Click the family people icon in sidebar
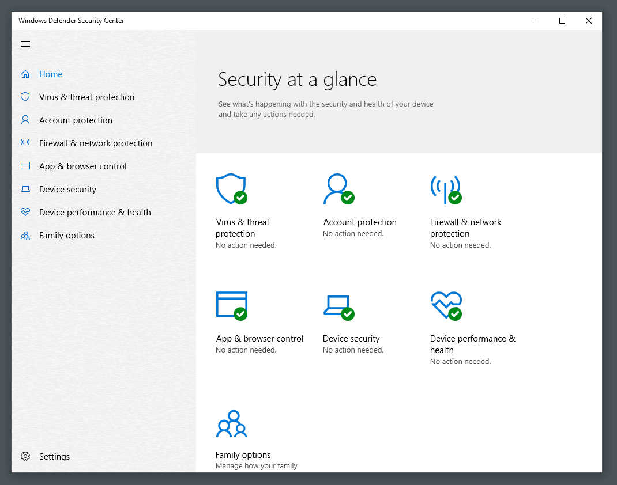 [25, 236]
